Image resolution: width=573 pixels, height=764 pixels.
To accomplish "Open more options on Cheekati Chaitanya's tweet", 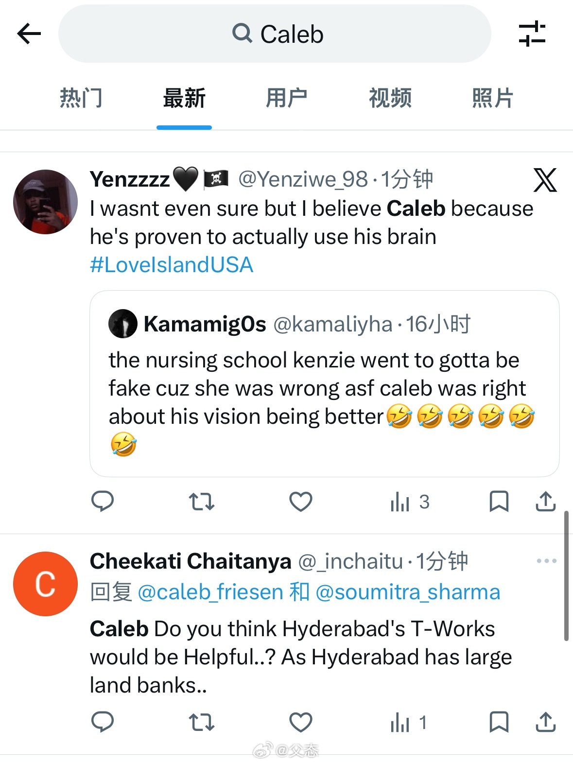I will [547, 561].
